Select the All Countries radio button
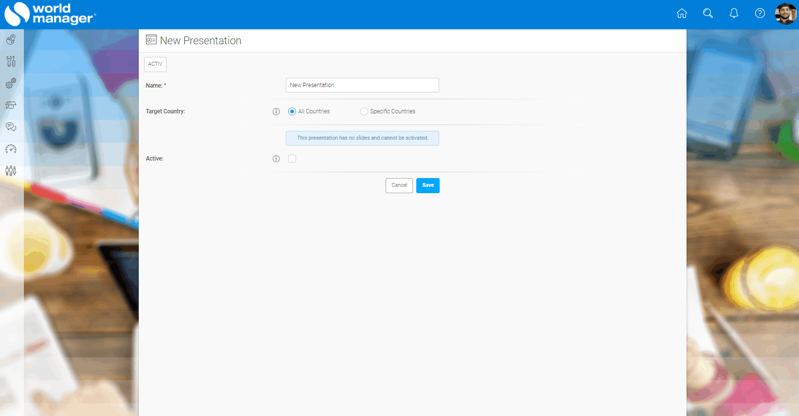Screen dimensions: 799x416 [x=292, y=111]
